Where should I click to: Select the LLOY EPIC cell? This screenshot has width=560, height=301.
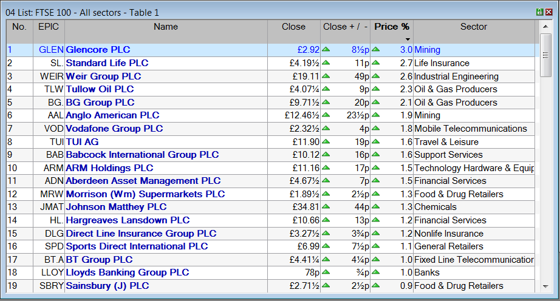tap(49, 273)
